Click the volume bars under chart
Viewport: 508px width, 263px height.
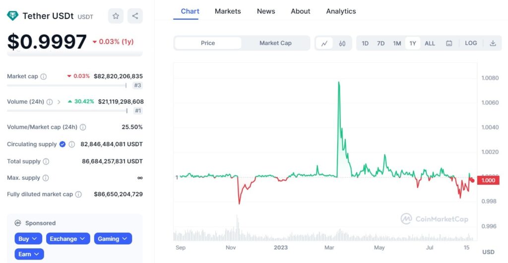[324, 235]
